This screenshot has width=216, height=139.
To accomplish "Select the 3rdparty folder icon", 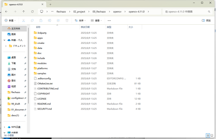I will [35, 33].
